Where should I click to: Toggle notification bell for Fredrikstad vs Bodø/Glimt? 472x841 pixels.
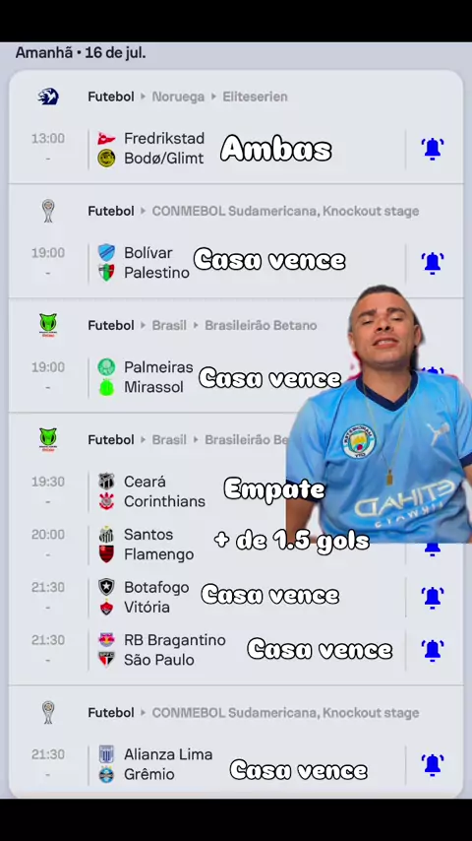433,149
